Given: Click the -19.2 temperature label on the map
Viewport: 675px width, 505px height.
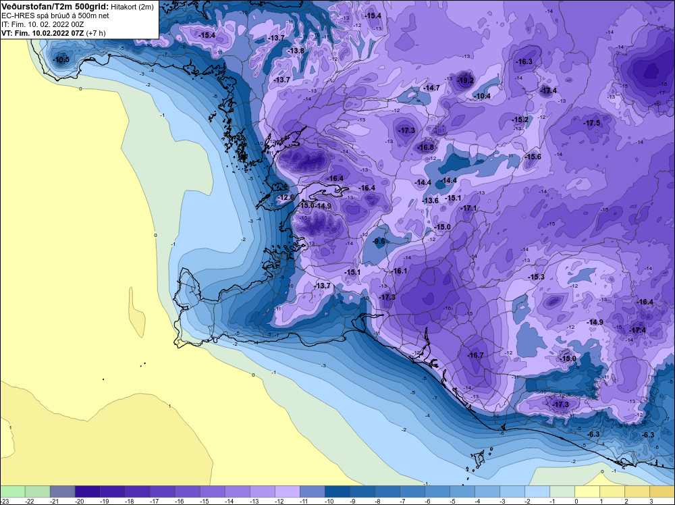Looking at the screenshot, I should 465,80.
